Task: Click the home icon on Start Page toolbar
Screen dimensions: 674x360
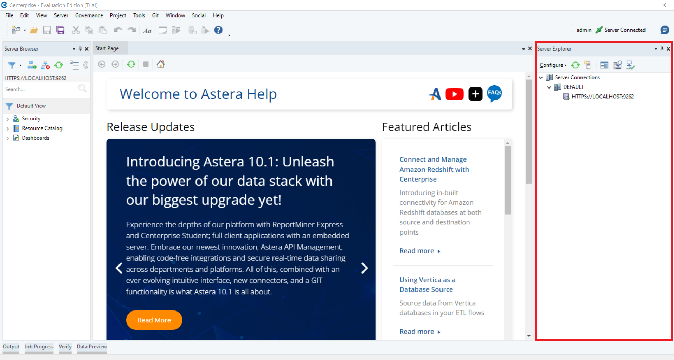Action: click(x=161, y=64)
